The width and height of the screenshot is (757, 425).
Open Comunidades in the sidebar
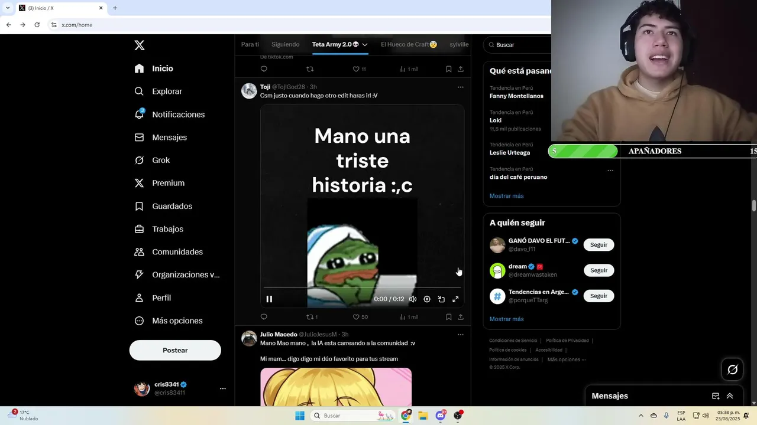click(x=169, y=252)
